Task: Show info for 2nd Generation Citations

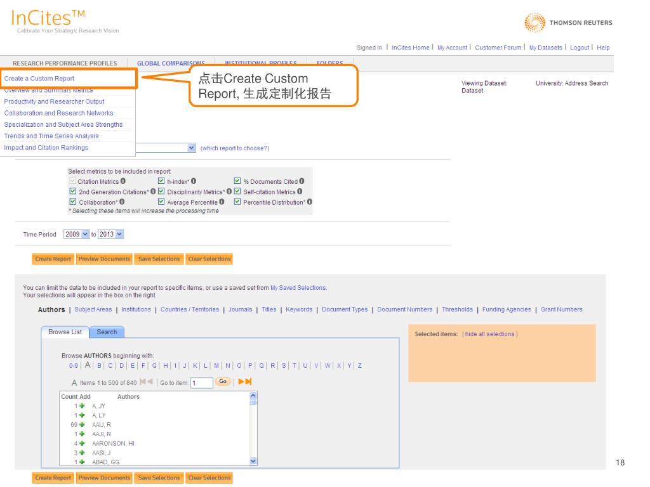Action: 153,192
